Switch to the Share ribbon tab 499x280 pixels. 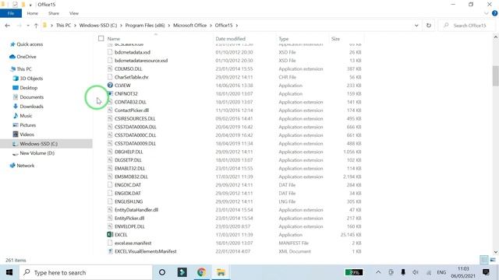point(54,13)
